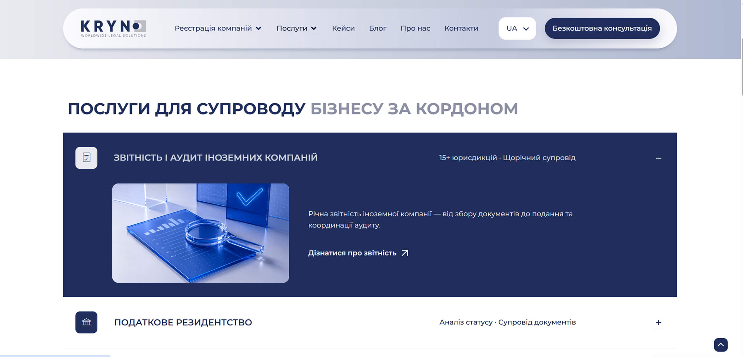Open the Послуги dropdown menu

tap(297, 28)
